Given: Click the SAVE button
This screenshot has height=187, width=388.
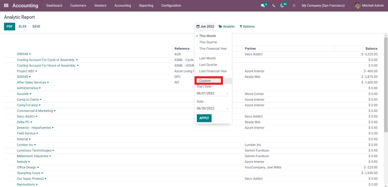Looking at the screenshot, I should click(x=36, y=26).
